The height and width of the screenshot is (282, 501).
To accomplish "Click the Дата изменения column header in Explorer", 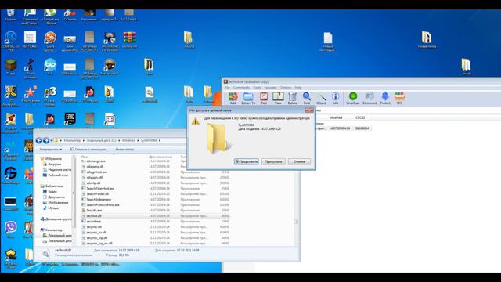I will click(160, 157).
